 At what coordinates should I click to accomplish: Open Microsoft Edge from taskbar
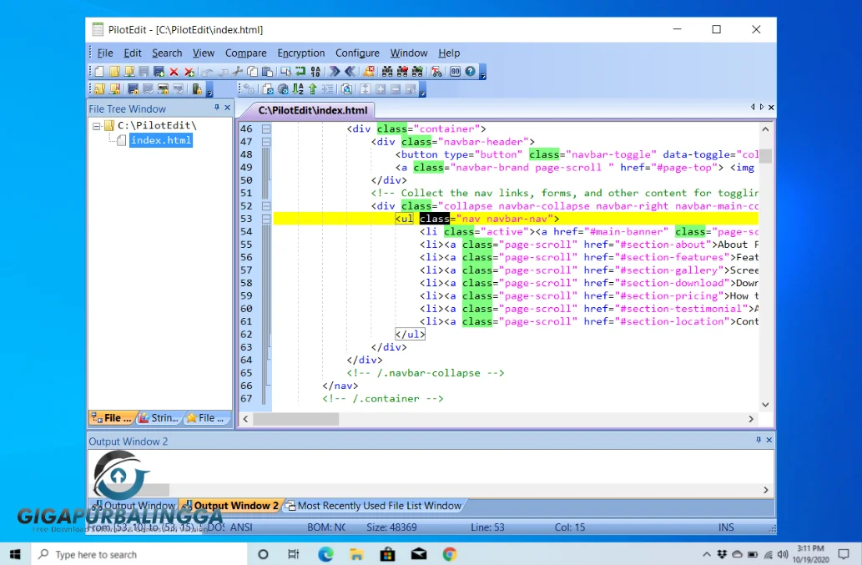(x=325, y=554)
